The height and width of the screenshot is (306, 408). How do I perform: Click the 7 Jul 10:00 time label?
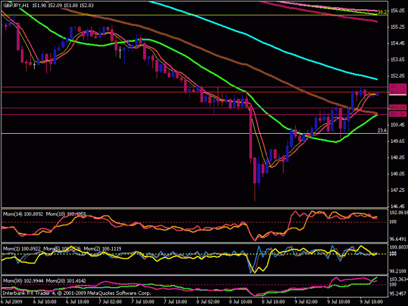tap(142, 301)
